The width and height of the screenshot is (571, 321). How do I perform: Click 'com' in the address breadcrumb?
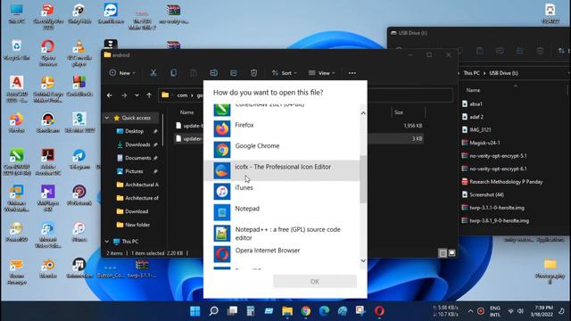(182, 95)
